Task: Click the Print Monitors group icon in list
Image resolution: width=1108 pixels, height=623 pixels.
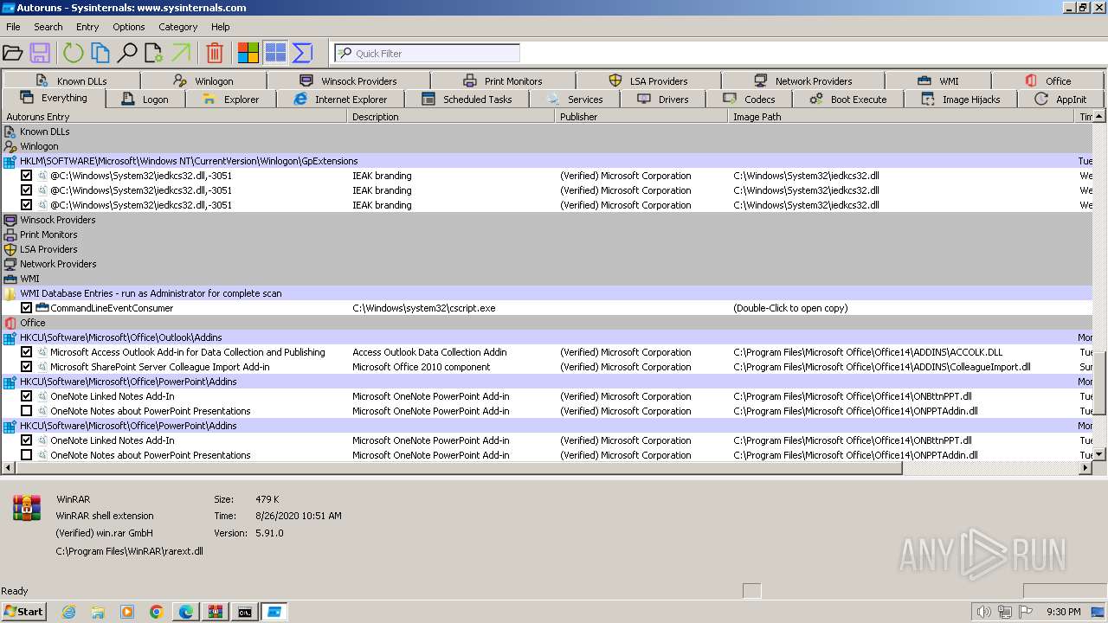Action: point(10,234)
